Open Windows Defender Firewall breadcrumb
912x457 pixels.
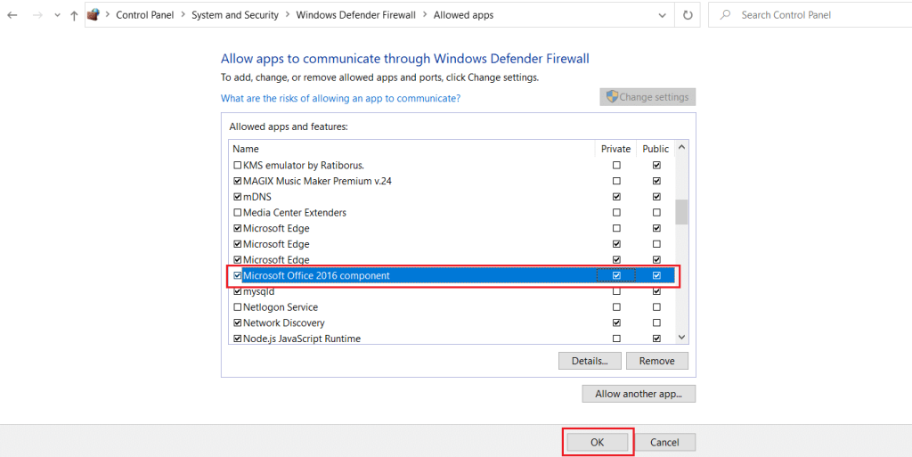[356, 15]
